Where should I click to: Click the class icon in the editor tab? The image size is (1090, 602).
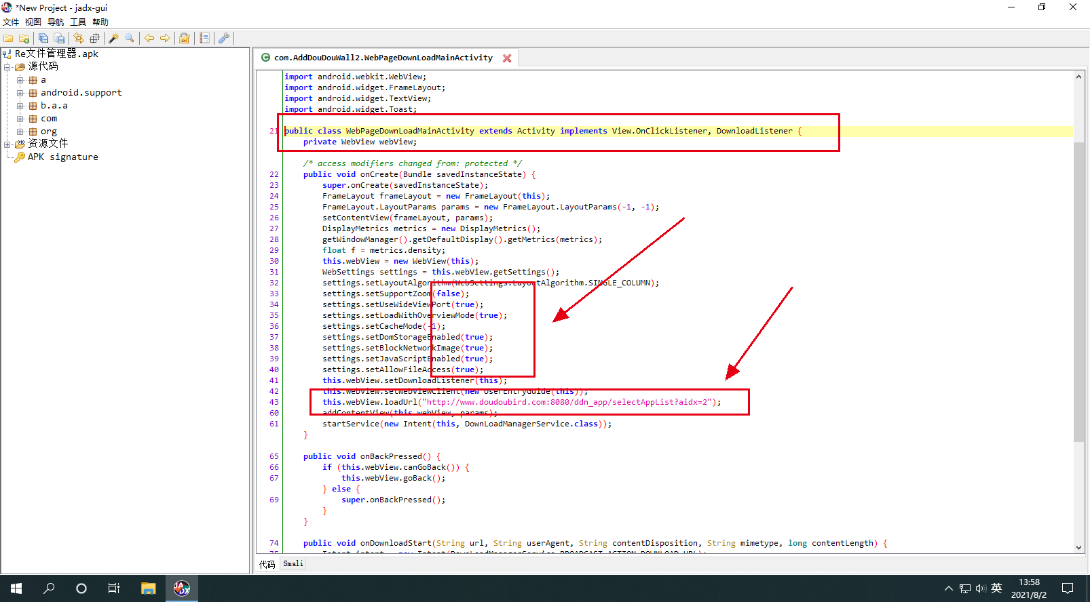point(266,58)
